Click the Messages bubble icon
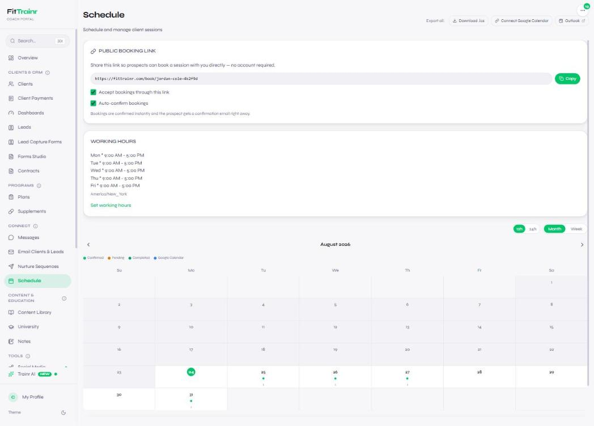Viewport: 594px width, 426px height. (x=11, y=237)
